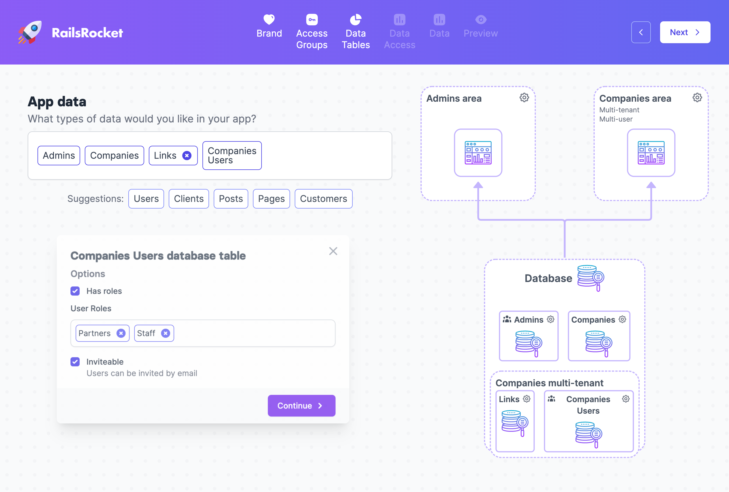Open Admins table settings gear

coord(550,319)
